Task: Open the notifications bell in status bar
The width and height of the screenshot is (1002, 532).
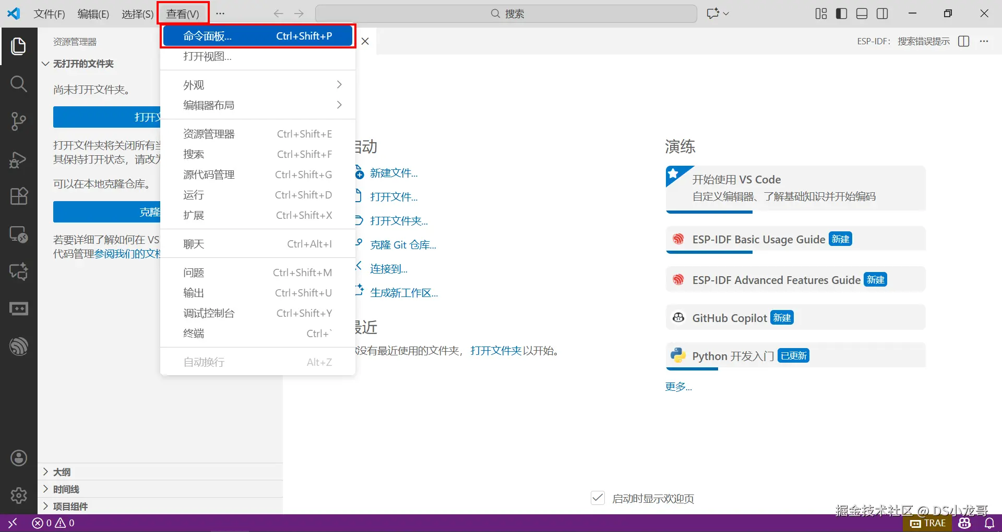Action: pyautogui.click(x=989, y=523)
